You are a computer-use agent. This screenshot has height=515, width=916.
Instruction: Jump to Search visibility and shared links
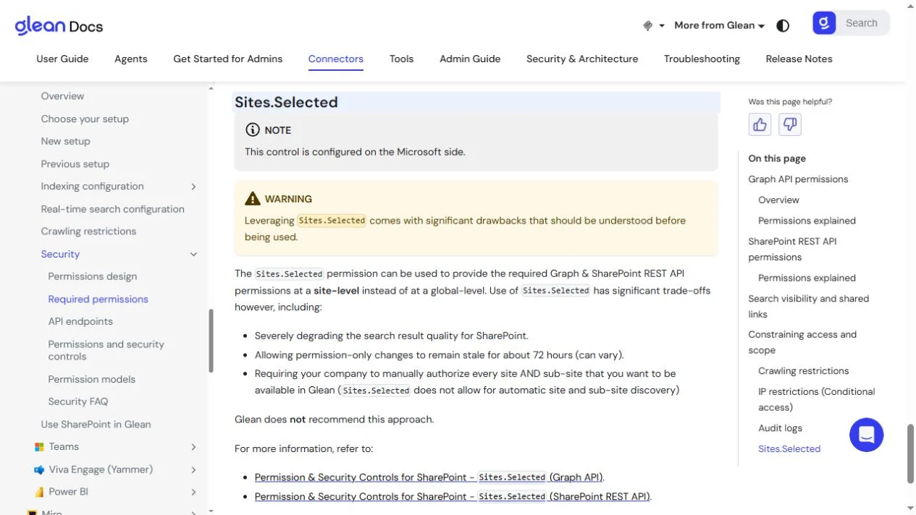[808, 306]
